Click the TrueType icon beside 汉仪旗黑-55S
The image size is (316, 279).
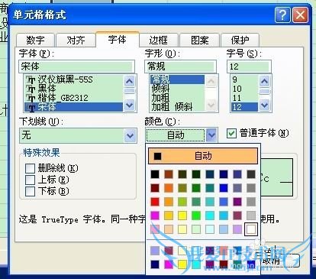click(x=31, y=80)
